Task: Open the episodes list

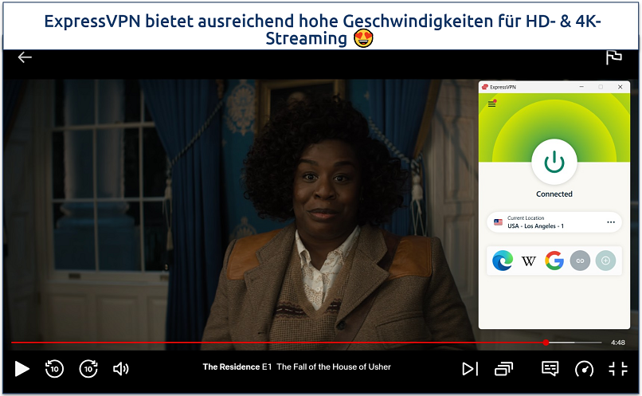Action: pyautogui.click(x=503, y=368)
